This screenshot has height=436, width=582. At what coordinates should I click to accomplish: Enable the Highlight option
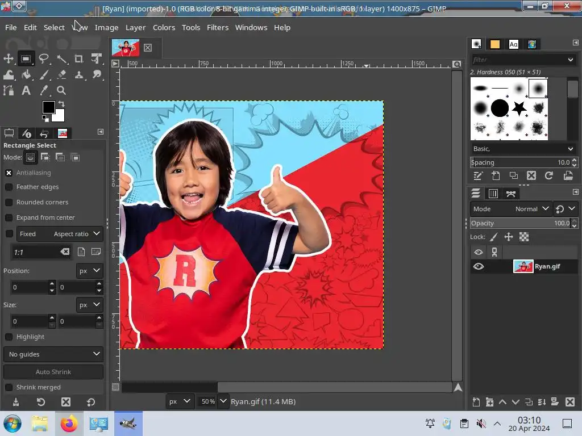click(9, 337)
